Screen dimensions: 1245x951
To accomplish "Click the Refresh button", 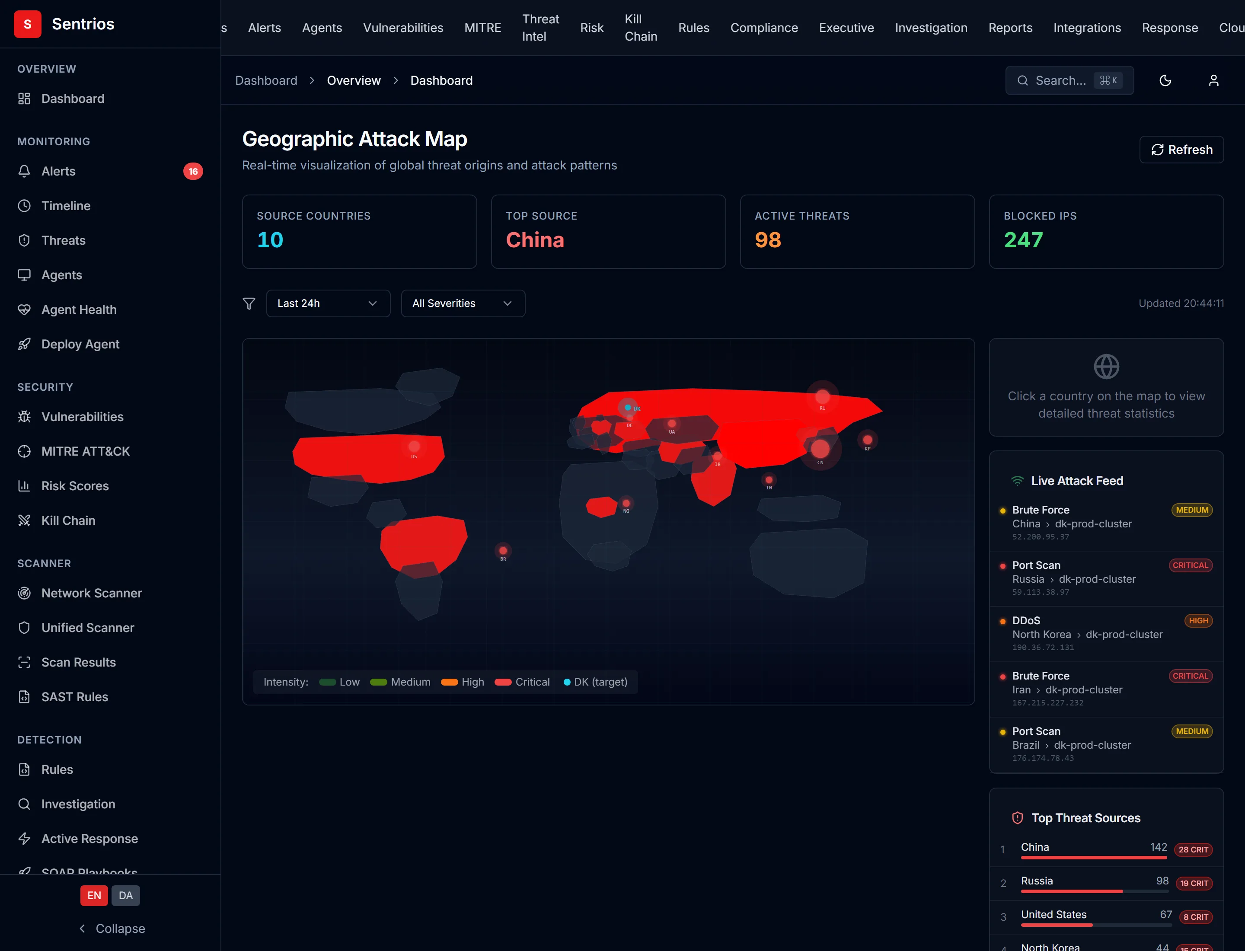I will pyautogui.click(x=1181, y=150).
